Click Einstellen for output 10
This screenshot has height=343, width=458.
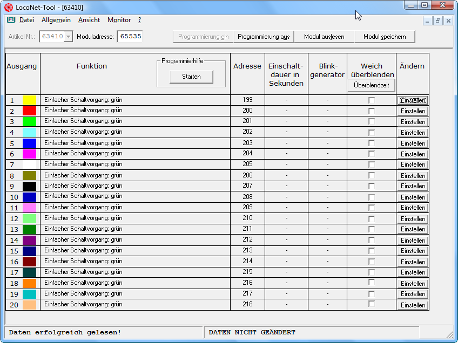click(x=413, y=197)
